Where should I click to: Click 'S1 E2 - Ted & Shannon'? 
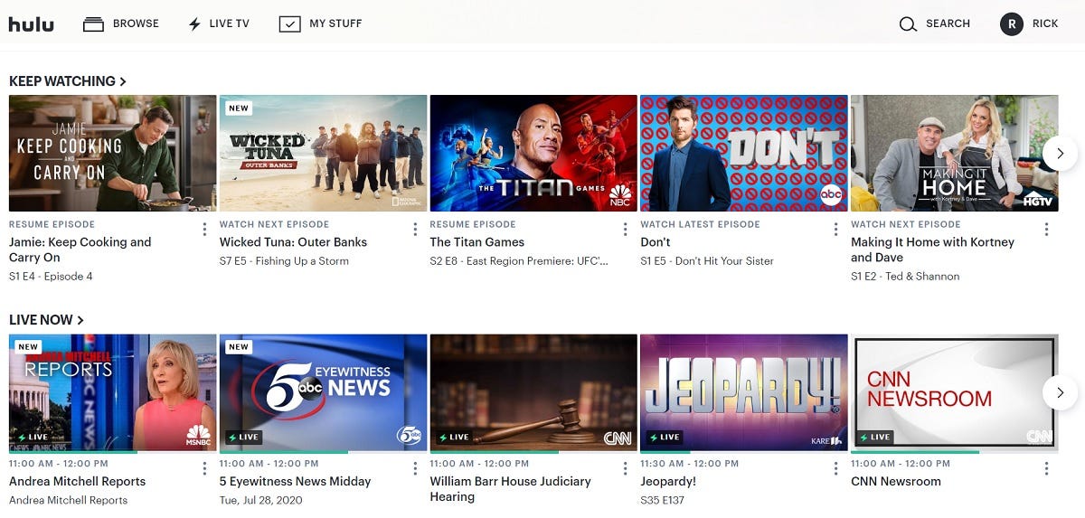click(x=905, y=277)
